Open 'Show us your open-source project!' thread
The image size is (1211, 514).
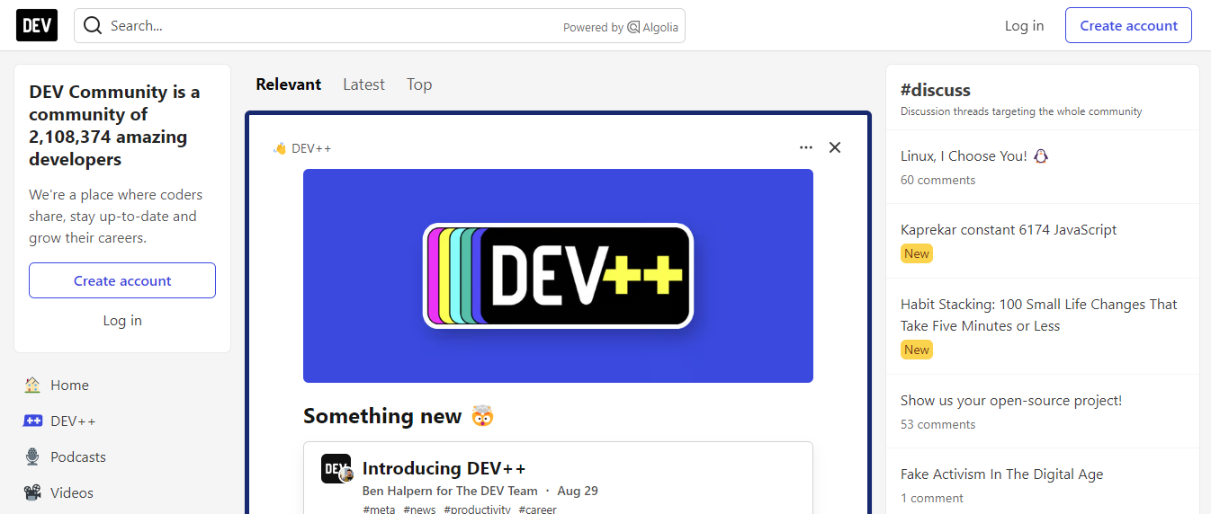[x=1011, y=400]
